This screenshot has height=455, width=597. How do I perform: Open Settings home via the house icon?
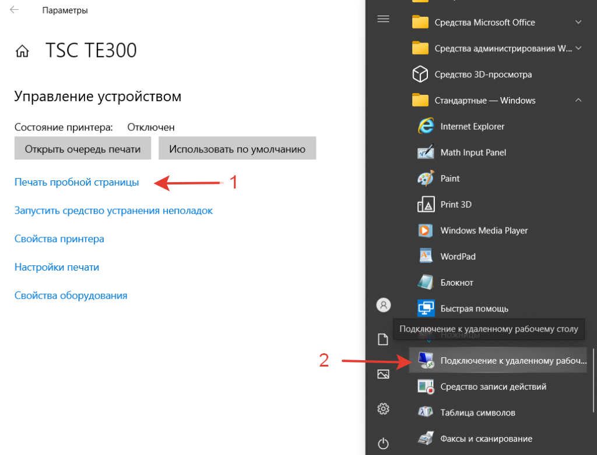point(22,51)
